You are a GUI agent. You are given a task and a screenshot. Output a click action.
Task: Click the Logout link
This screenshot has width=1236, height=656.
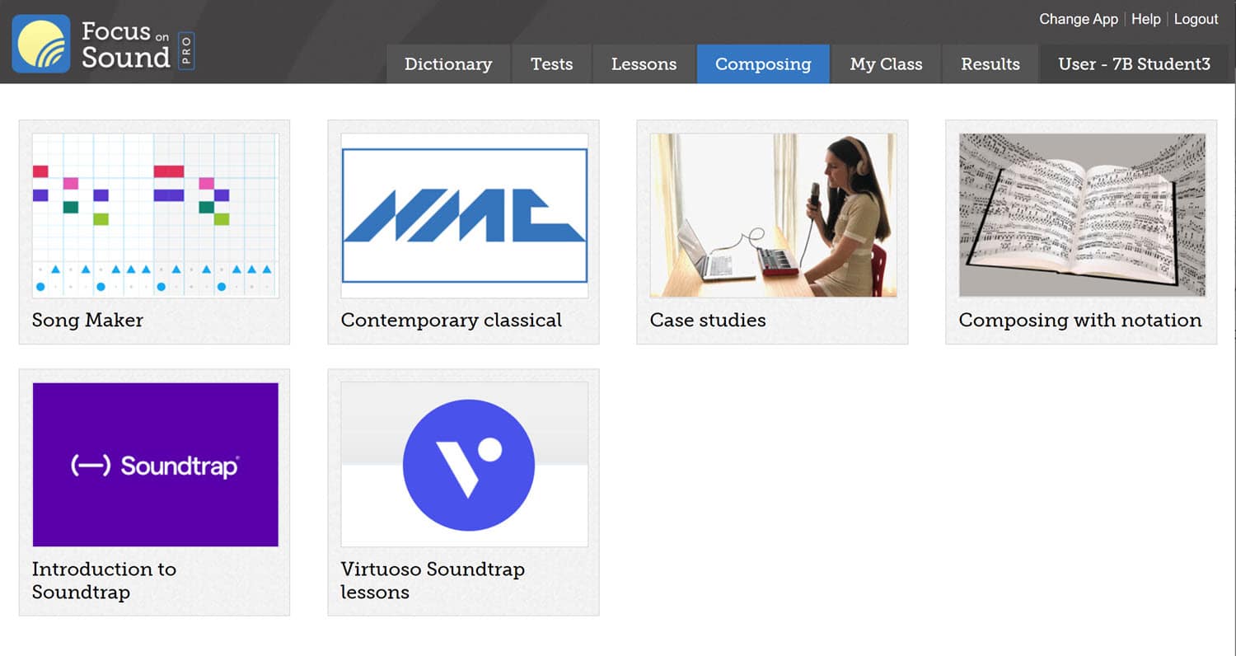[1196, 19]
